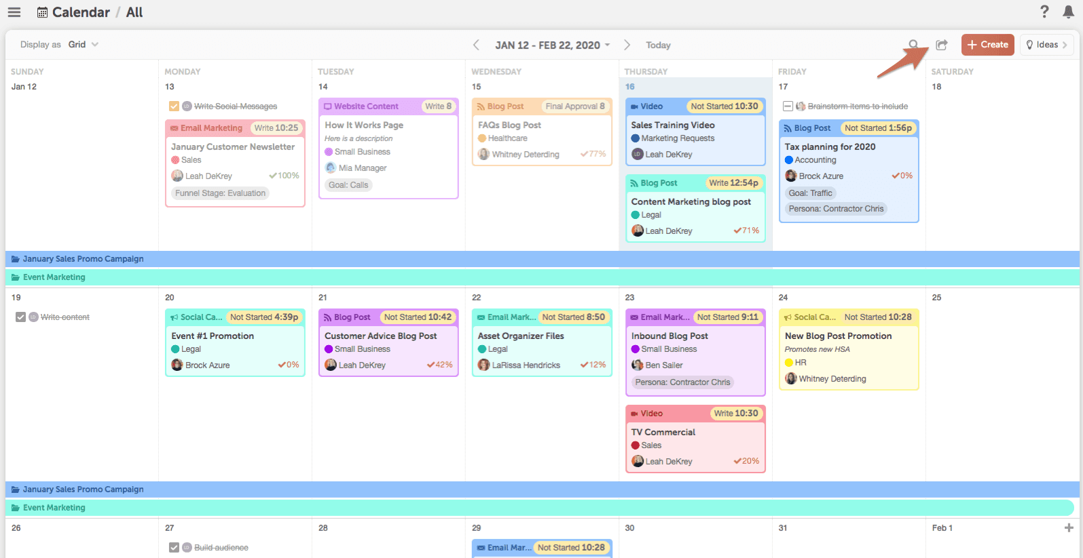
Task: Click RSS icon on Tax planning Blog Post
Action: [x=788, y=128]
